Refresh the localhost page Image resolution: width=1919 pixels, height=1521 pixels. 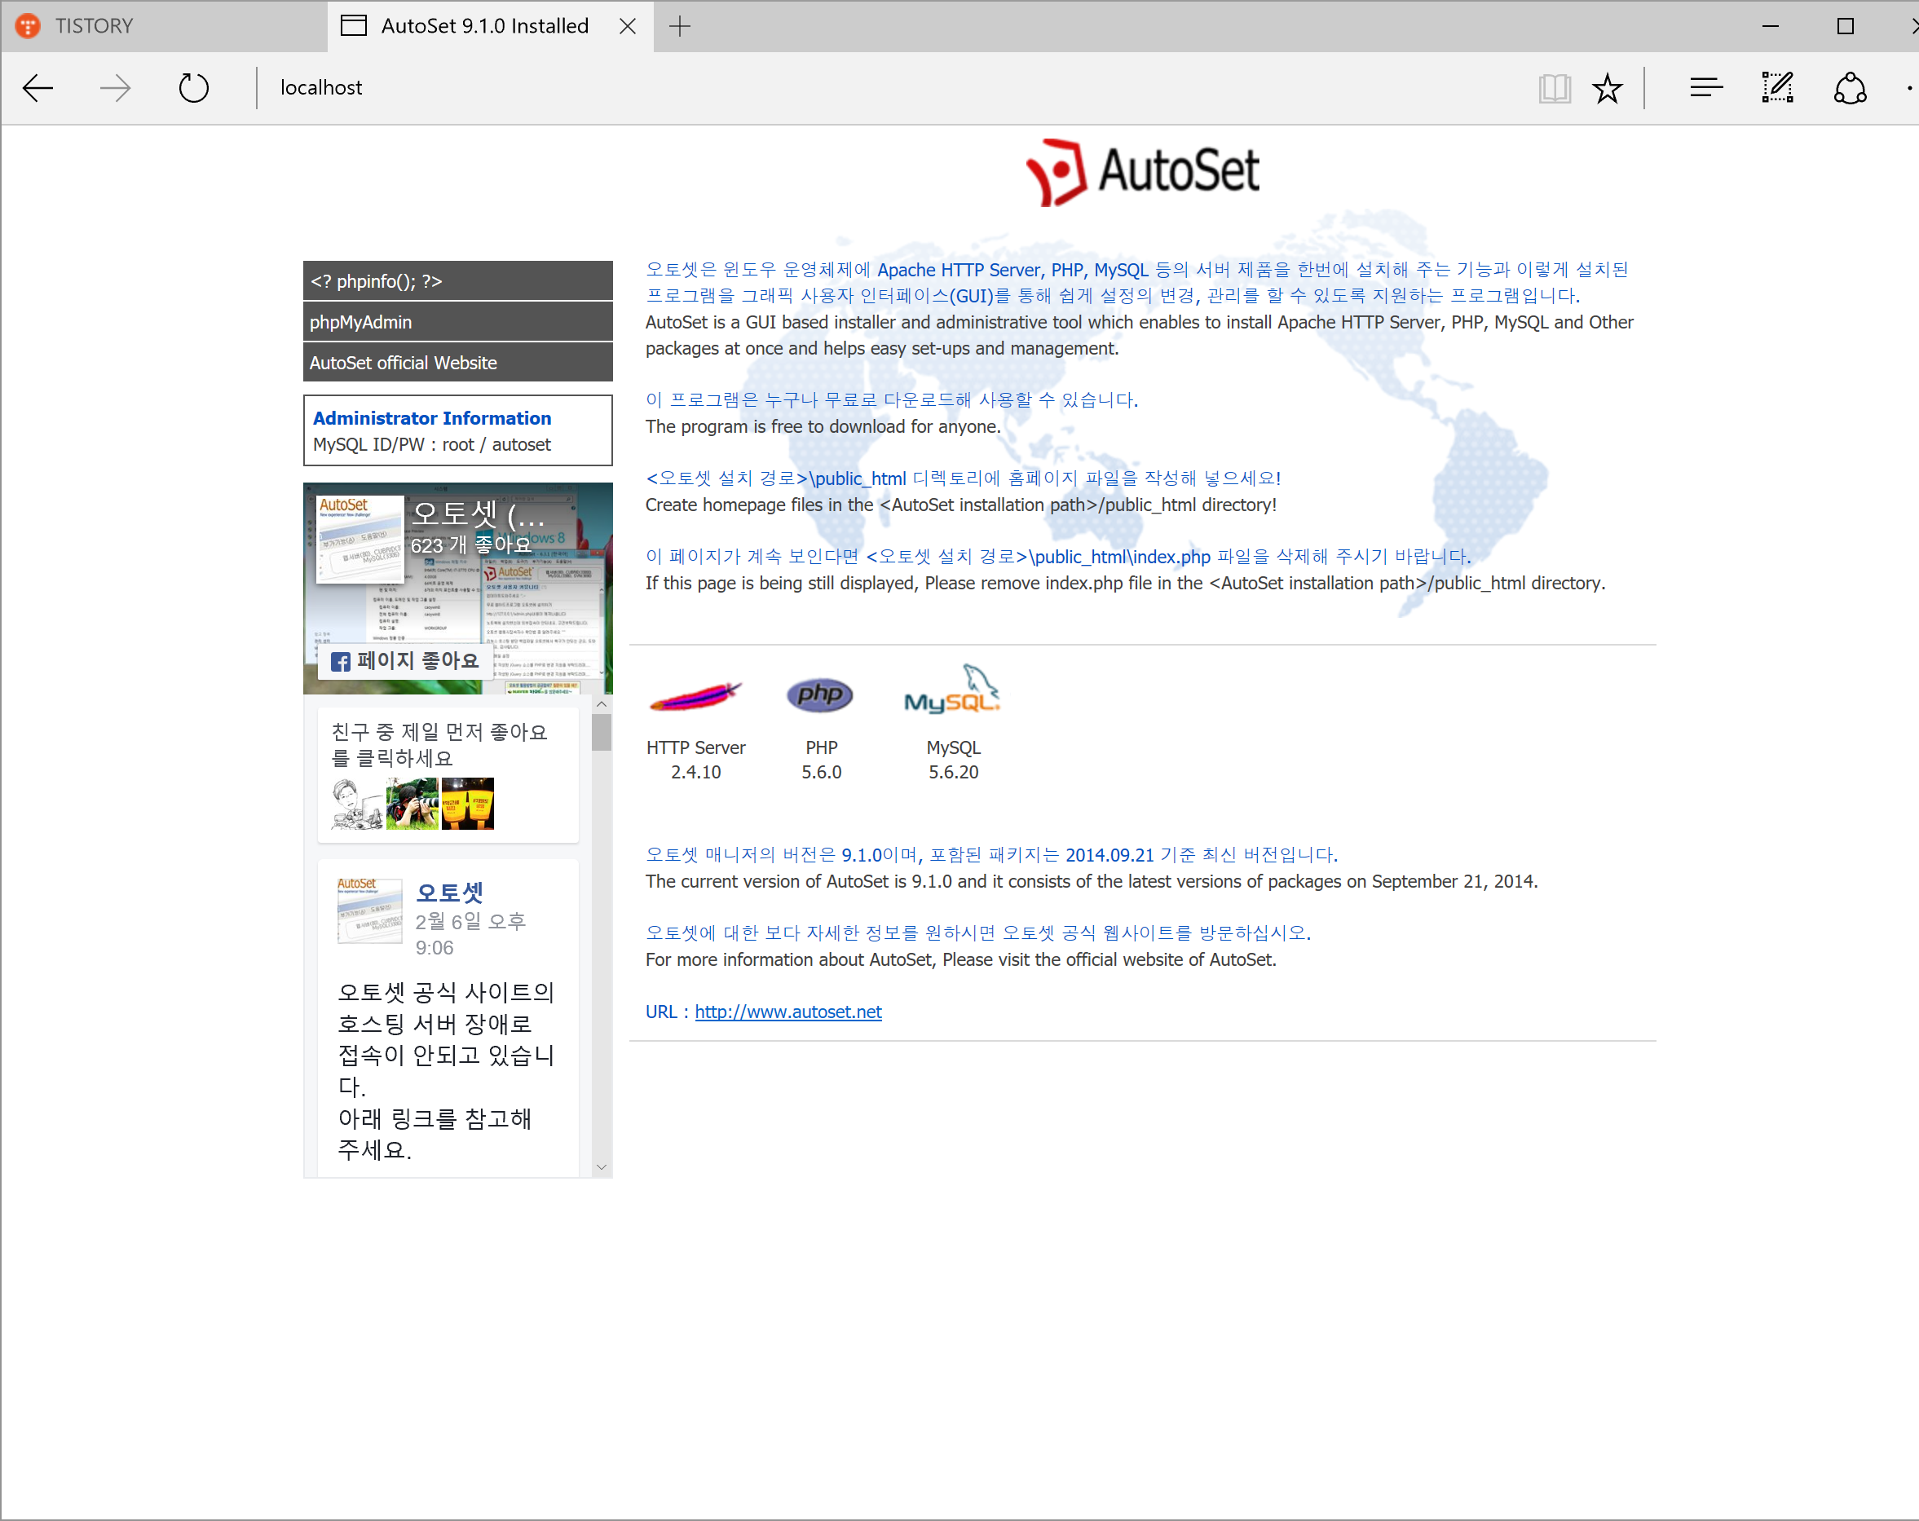193,88
